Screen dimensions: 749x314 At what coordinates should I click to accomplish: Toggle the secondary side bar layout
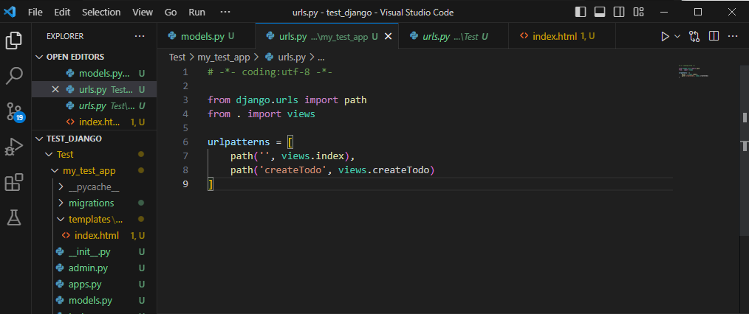coord(619,12)
